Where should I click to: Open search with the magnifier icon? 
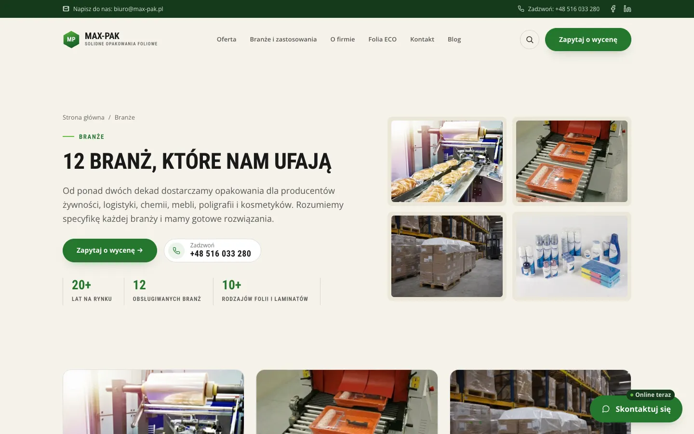[530, 40]
